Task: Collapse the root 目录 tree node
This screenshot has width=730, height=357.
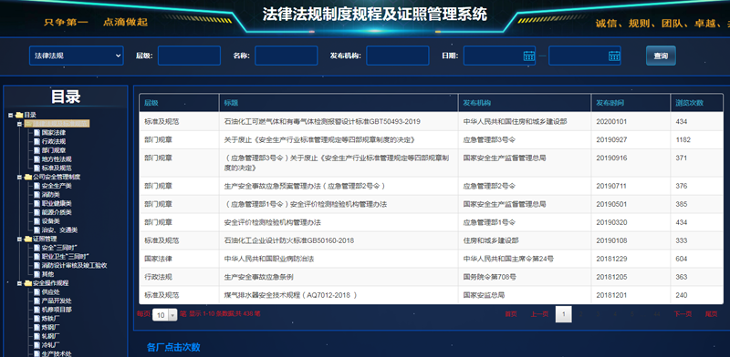Action: point(10,115)
